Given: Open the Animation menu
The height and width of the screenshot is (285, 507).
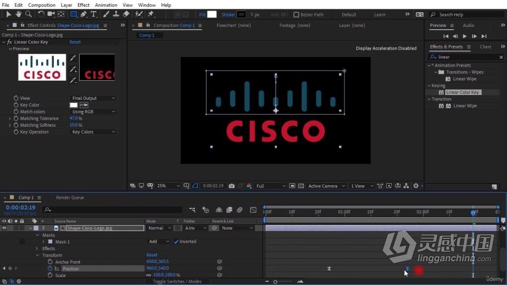Looking at the screenshot, I should point(106,5).
